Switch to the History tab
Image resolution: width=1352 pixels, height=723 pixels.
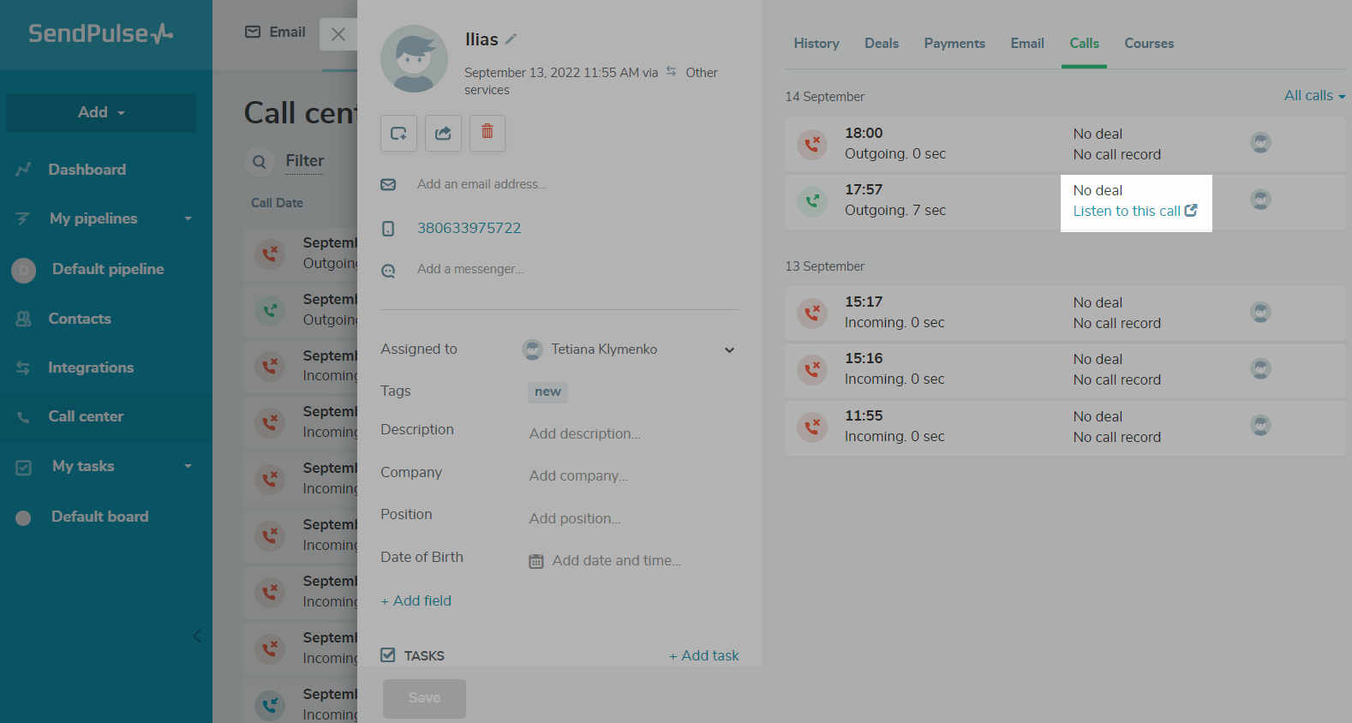[816, 44]
